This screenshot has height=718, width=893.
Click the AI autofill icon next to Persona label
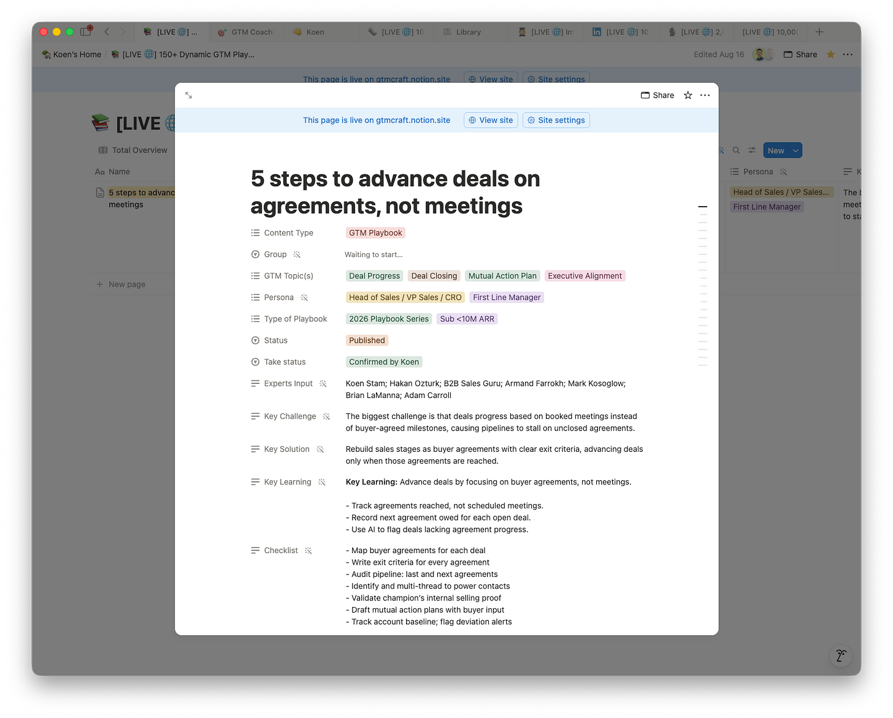point(304,297)
